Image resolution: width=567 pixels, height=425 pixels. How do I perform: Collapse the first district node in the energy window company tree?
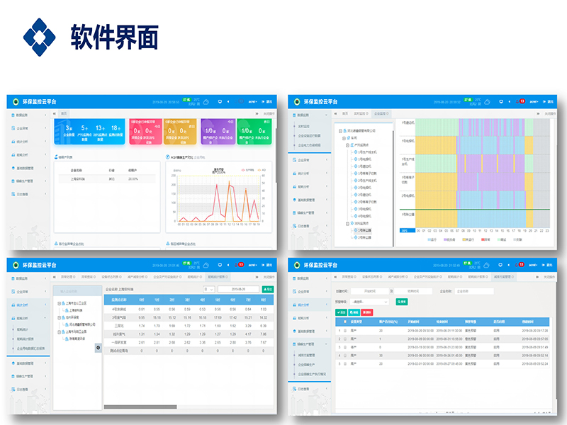tap(60, 304)
